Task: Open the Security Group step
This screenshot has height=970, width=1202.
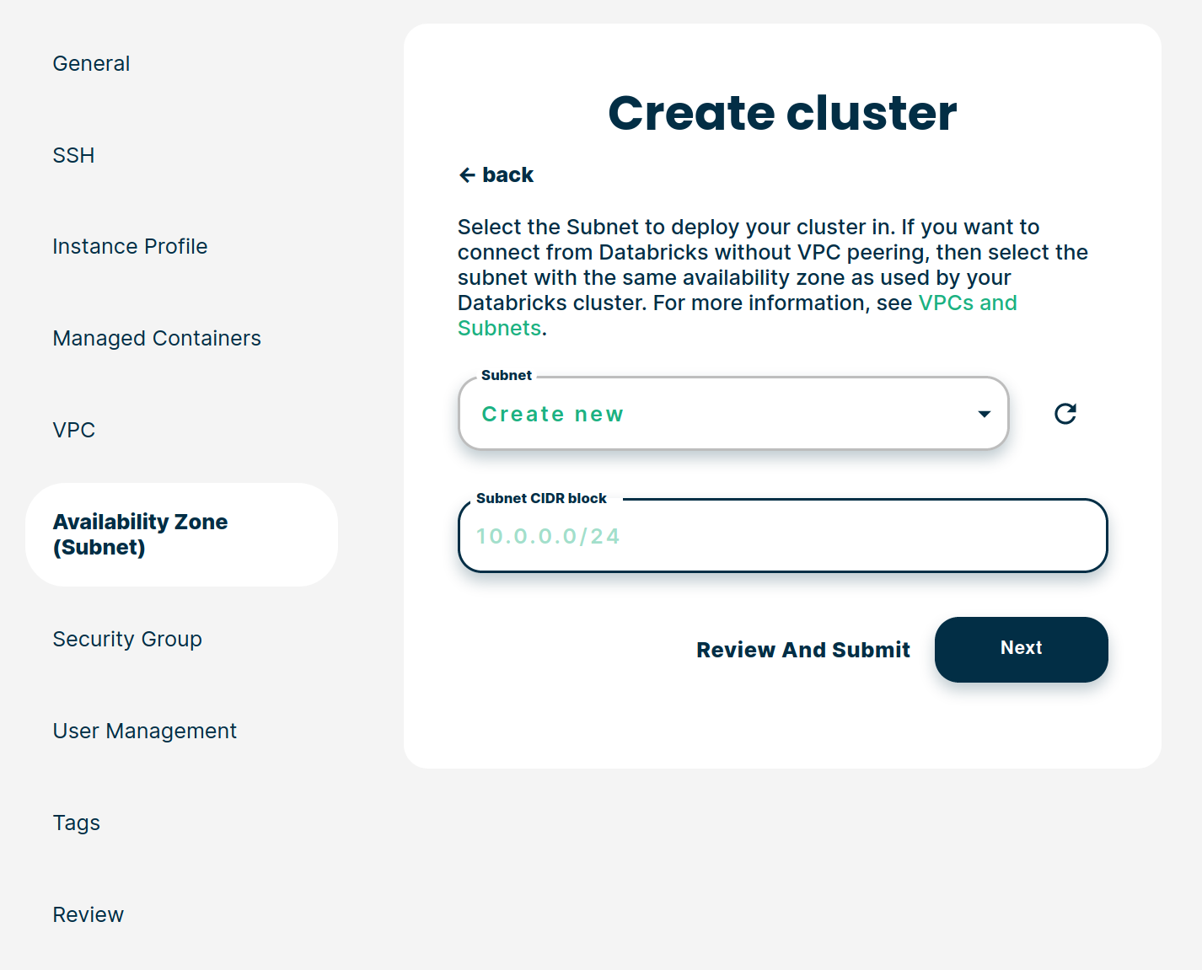Action: pos(127,640)
